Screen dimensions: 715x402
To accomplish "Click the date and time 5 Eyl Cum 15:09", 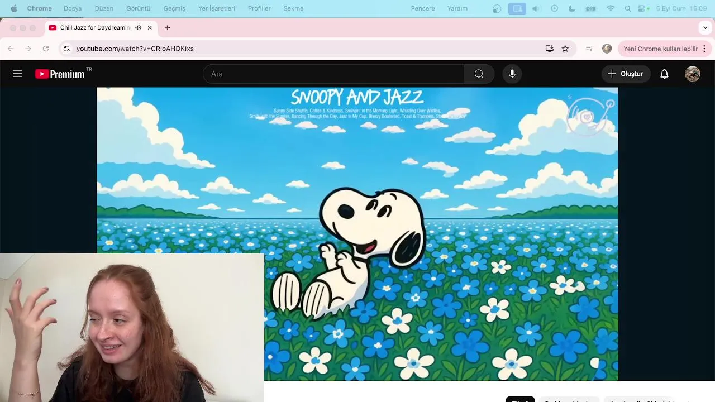I will pyautogui.click(x=681, y=8).
